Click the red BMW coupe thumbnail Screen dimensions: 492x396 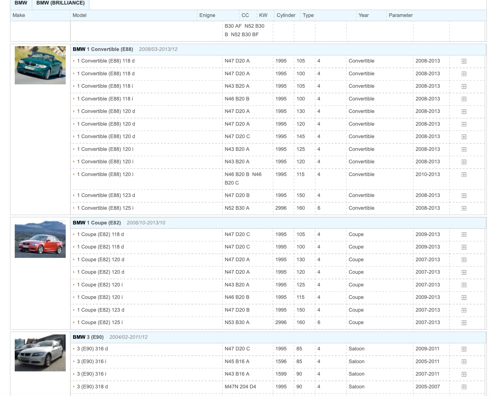(40, 239)
